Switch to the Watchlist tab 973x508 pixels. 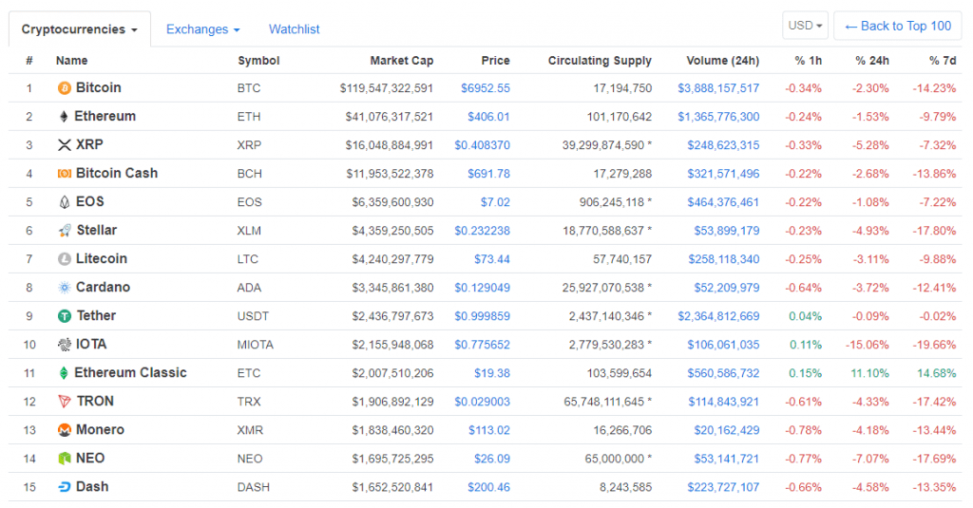pos(294,29)
